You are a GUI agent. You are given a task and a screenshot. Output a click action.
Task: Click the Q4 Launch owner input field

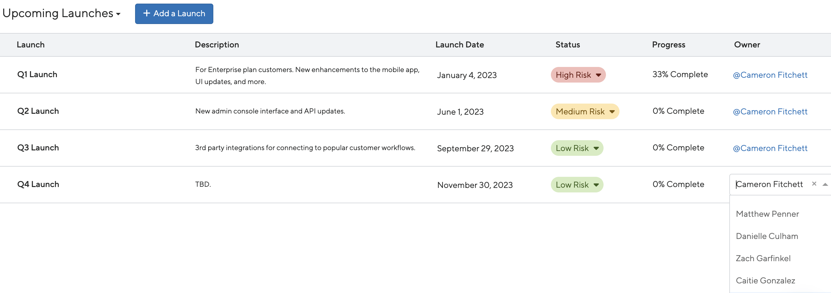coord(771,184)
